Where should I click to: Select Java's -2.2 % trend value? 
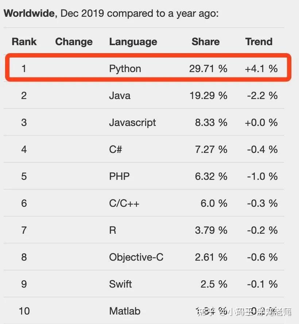tap(262, 95)
